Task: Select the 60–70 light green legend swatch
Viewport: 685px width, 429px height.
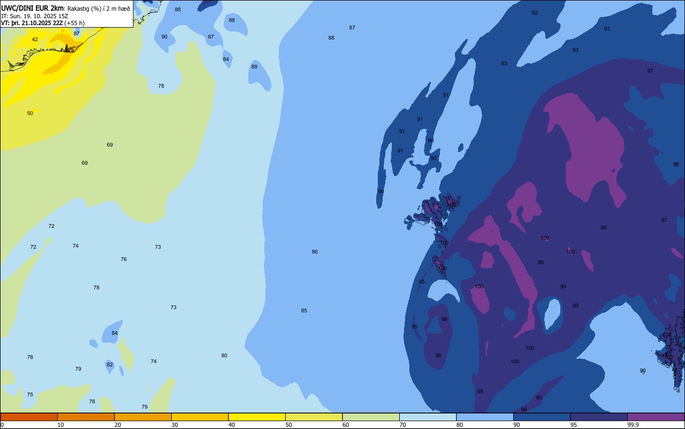Action: pyautogui.click(x=371, y=417)
